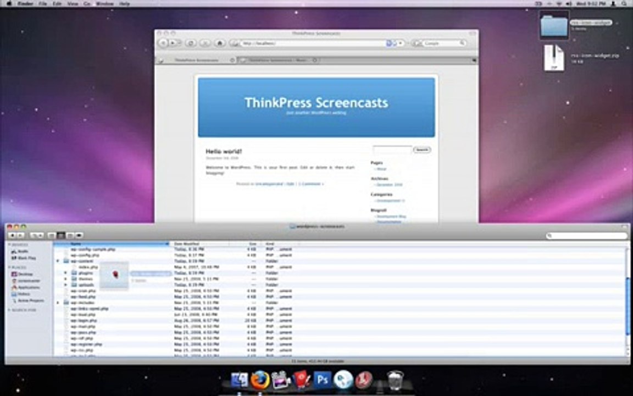Switch Finder to icon view
This screenshot has width=633, height=396.
(52, 235)
